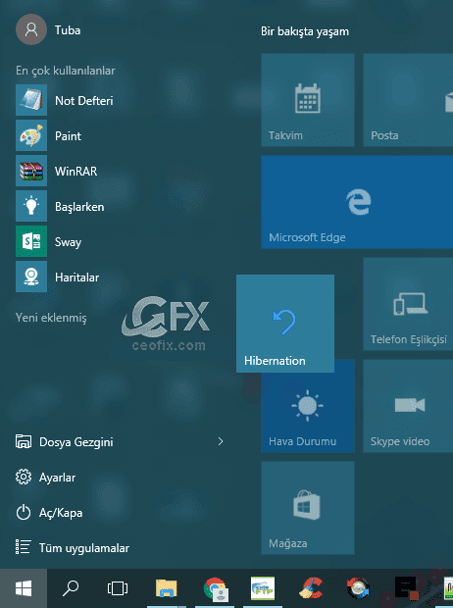The height and width of the screenshot is (608, 453).
Task: Click the "Bir bakışta yaşam" group title
Action: tap(305, 31)
